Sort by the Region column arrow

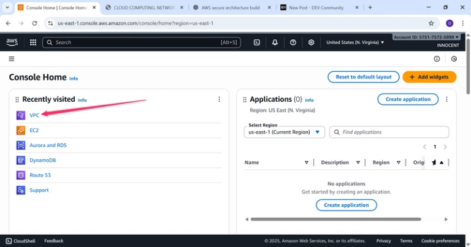tap(398, 162)
